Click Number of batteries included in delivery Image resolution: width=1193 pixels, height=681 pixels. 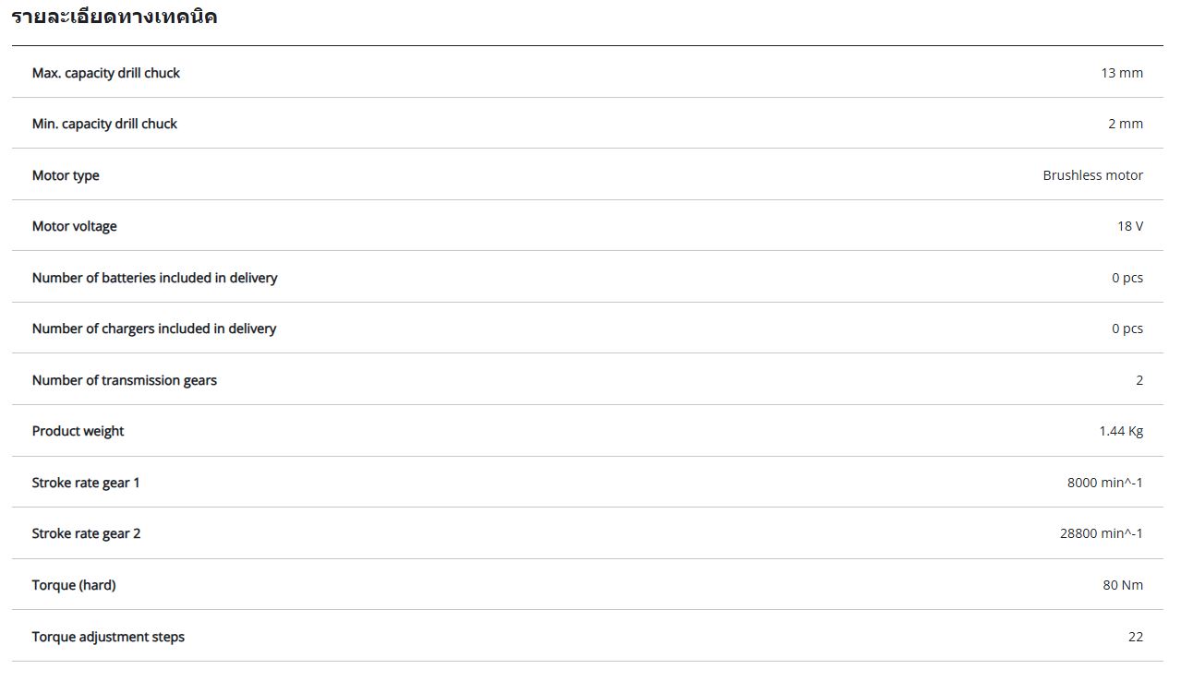click(154, 278)
